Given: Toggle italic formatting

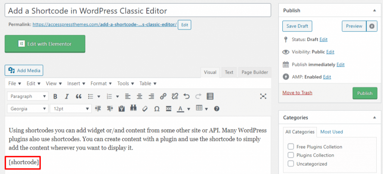Looking at the screenshot, I should 67,96.
